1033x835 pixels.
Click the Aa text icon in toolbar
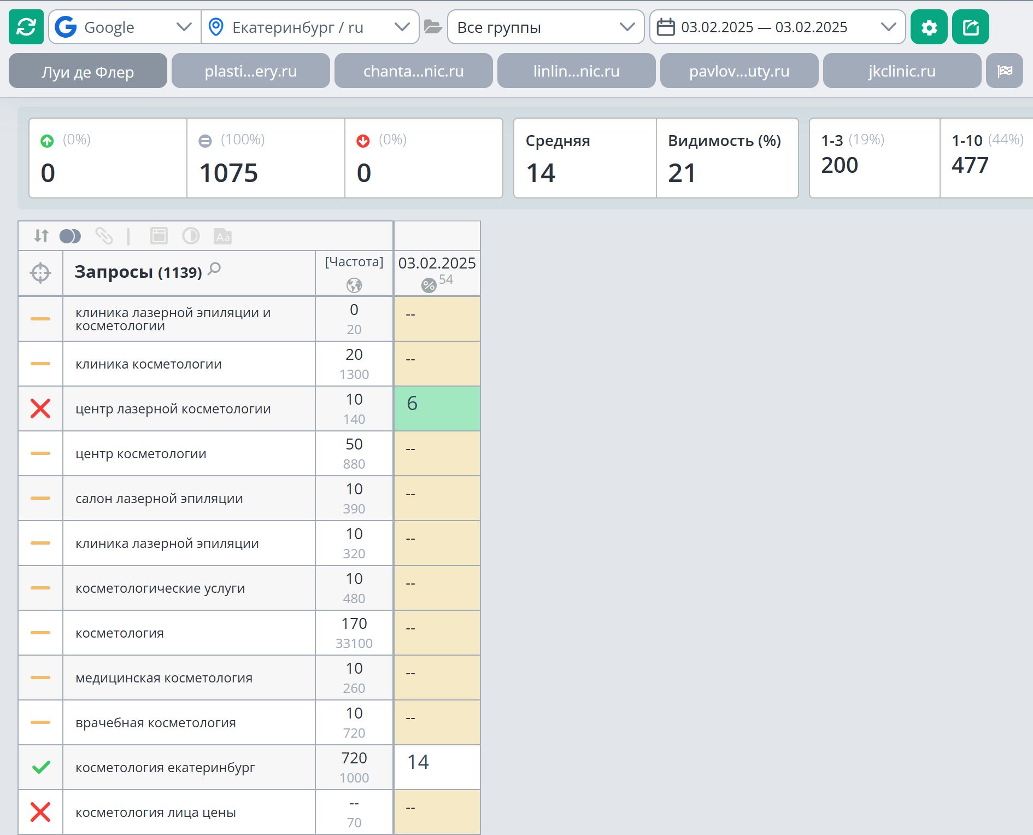[x=222, y=236]
